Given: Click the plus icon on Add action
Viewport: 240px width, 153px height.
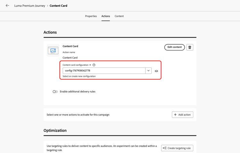Looking at the screenshot, I should click(x=175, y=115).
